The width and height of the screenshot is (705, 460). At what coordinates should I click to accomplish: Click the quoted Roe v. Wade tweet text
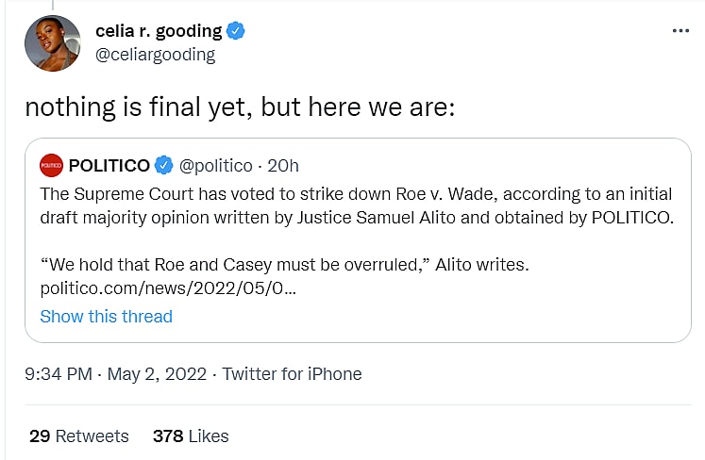355,206
